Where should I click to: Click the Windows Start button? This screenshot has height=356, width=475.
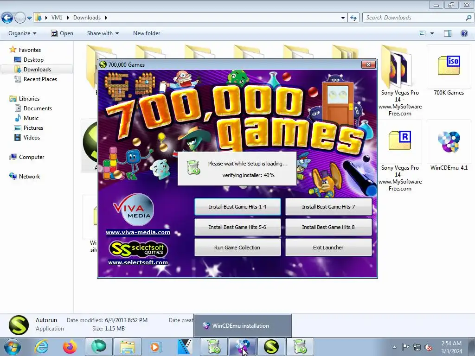coord(12,347)
